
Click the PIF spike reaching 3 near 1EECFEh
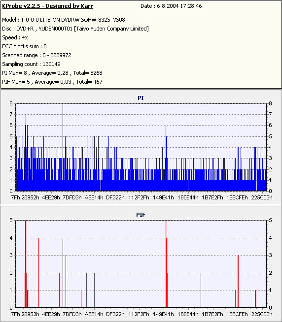[x=238, y=281]
